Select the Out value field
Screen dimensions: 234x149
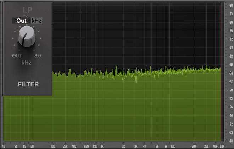[21, 21]
